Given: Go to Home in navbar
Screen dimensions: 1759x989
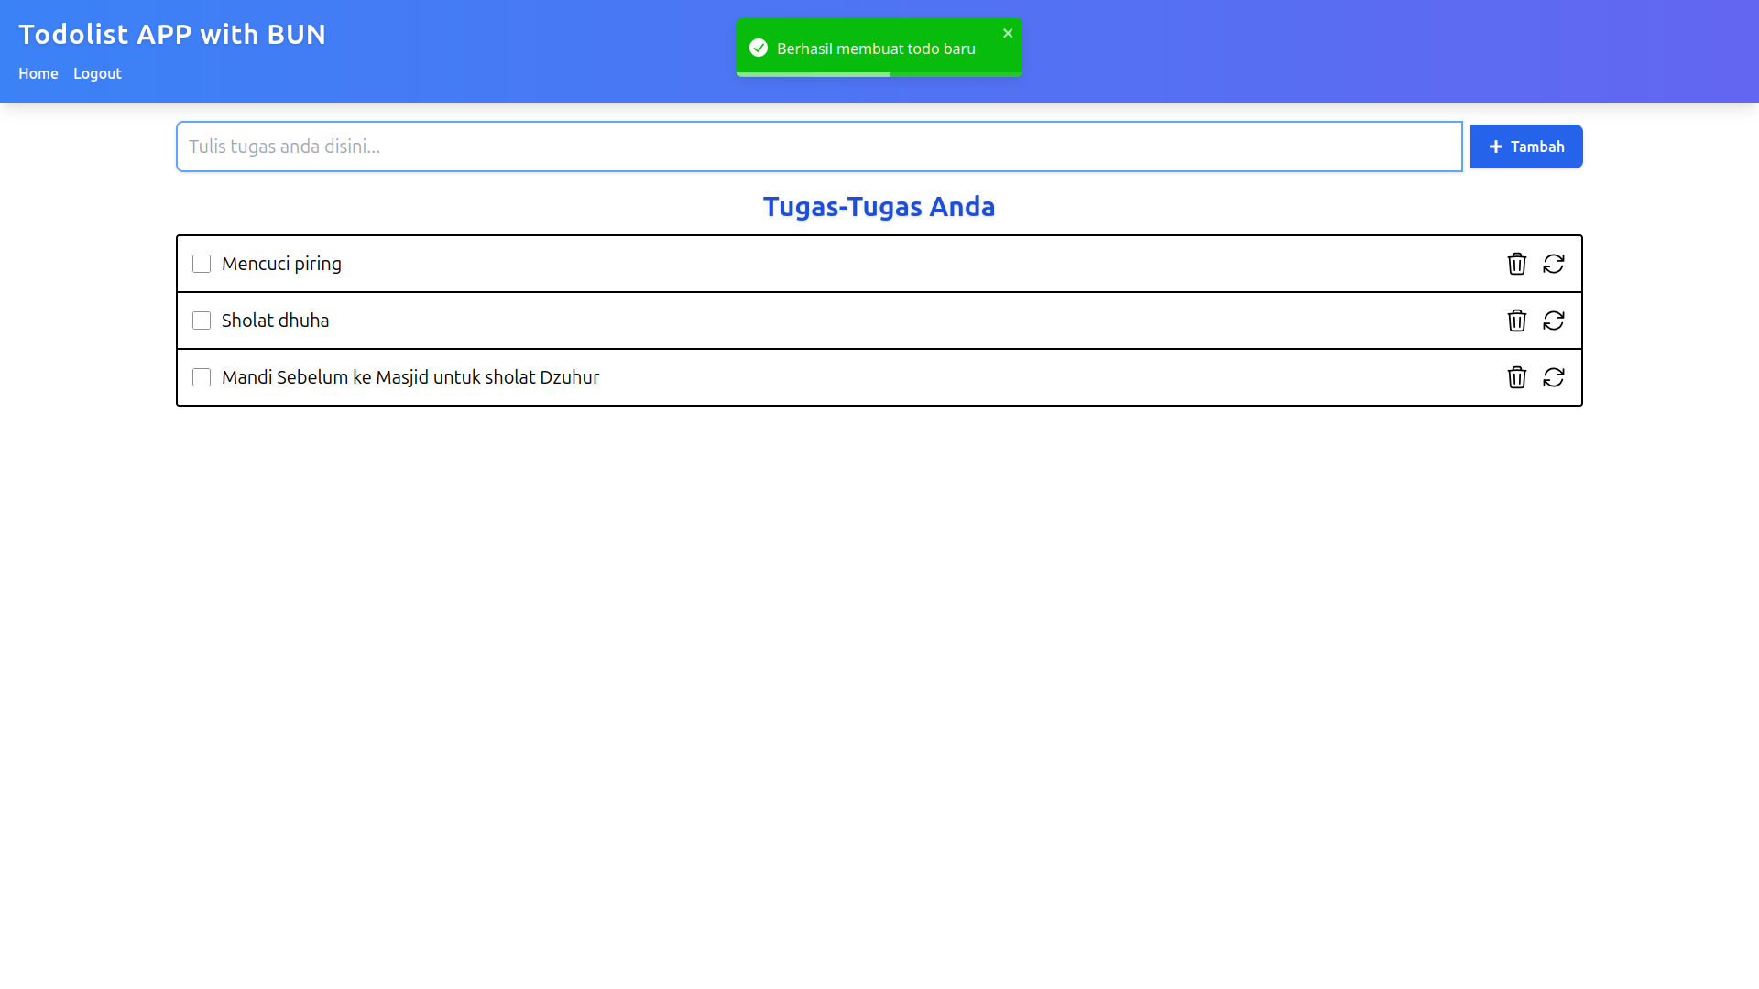Looking at the screenshot, I should coord(38,73).
